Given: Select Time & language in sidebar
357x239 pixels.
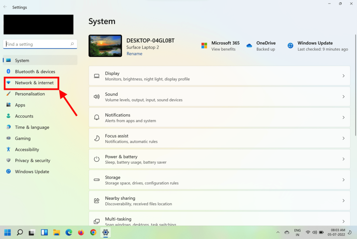Looking at the screenshot, I should coord(32,127).
